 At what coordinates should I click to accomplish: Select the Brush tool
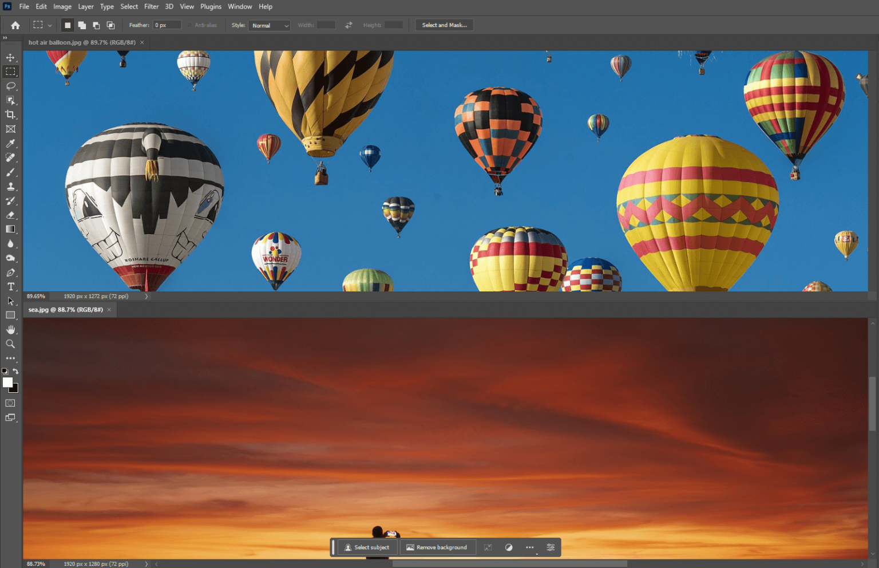click(x=10, y=172)
